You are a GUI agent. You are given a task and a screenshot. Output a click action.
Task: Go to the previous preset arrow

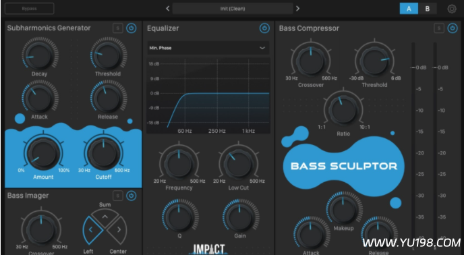[x=167, y=9]
